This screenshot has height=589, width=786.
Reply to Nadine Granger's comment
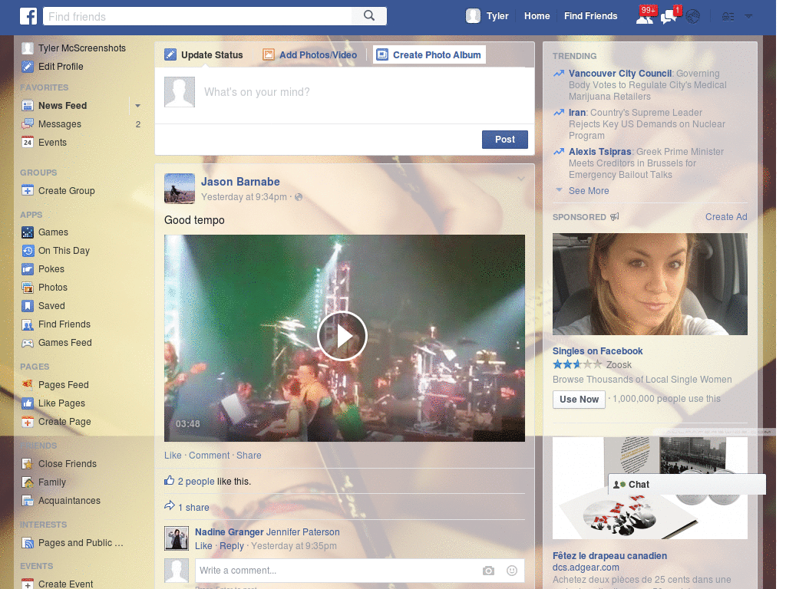point(232,546)
